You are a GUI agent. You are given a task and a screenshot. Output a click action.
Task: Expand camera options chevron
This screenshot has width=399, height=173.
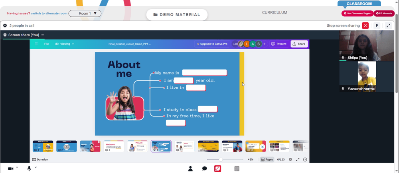(x=17, y=167)
